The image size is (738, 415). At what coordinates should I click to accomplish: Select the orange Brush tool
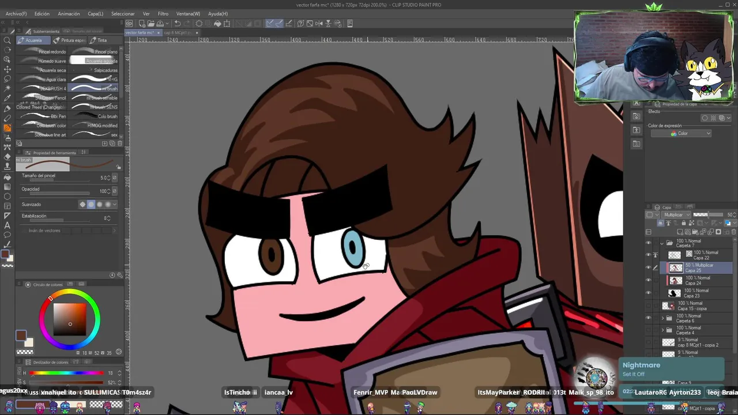(7, 127)
